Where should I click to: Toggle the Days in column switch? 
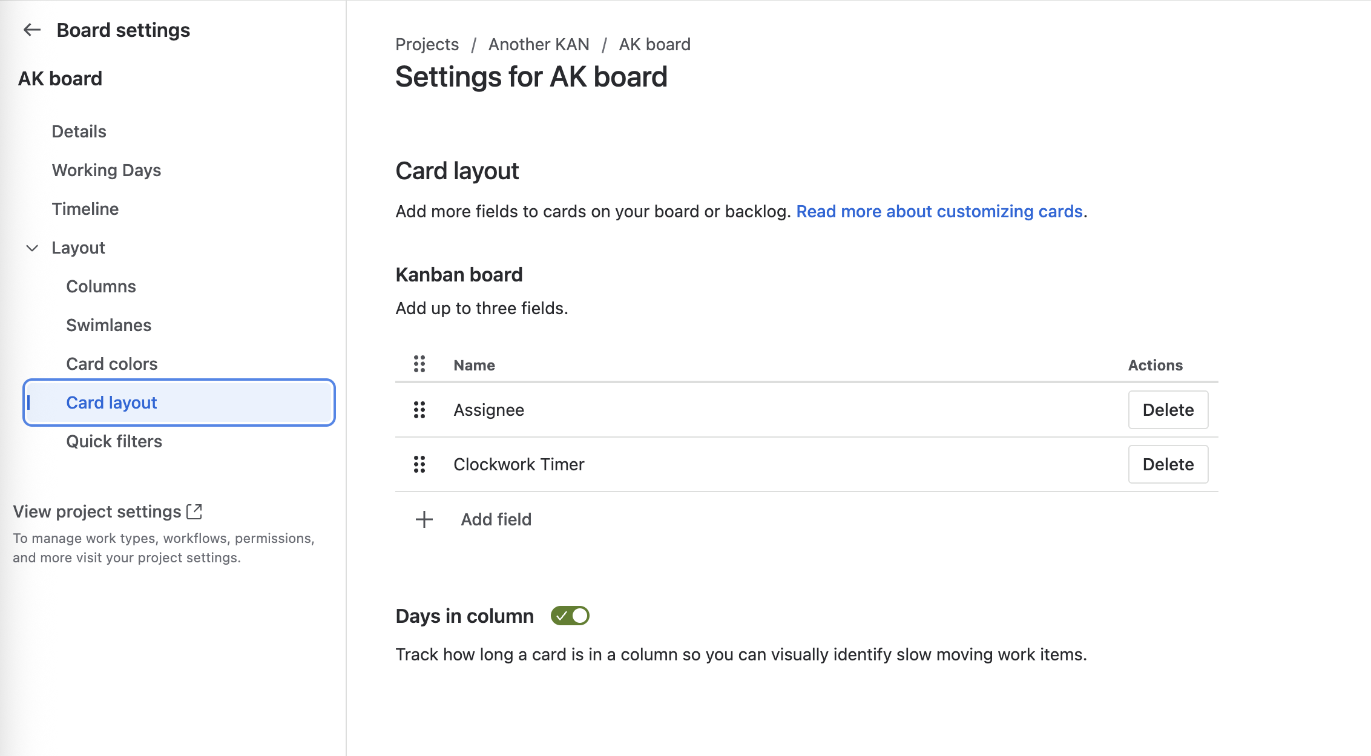click(x=570, y=616)
